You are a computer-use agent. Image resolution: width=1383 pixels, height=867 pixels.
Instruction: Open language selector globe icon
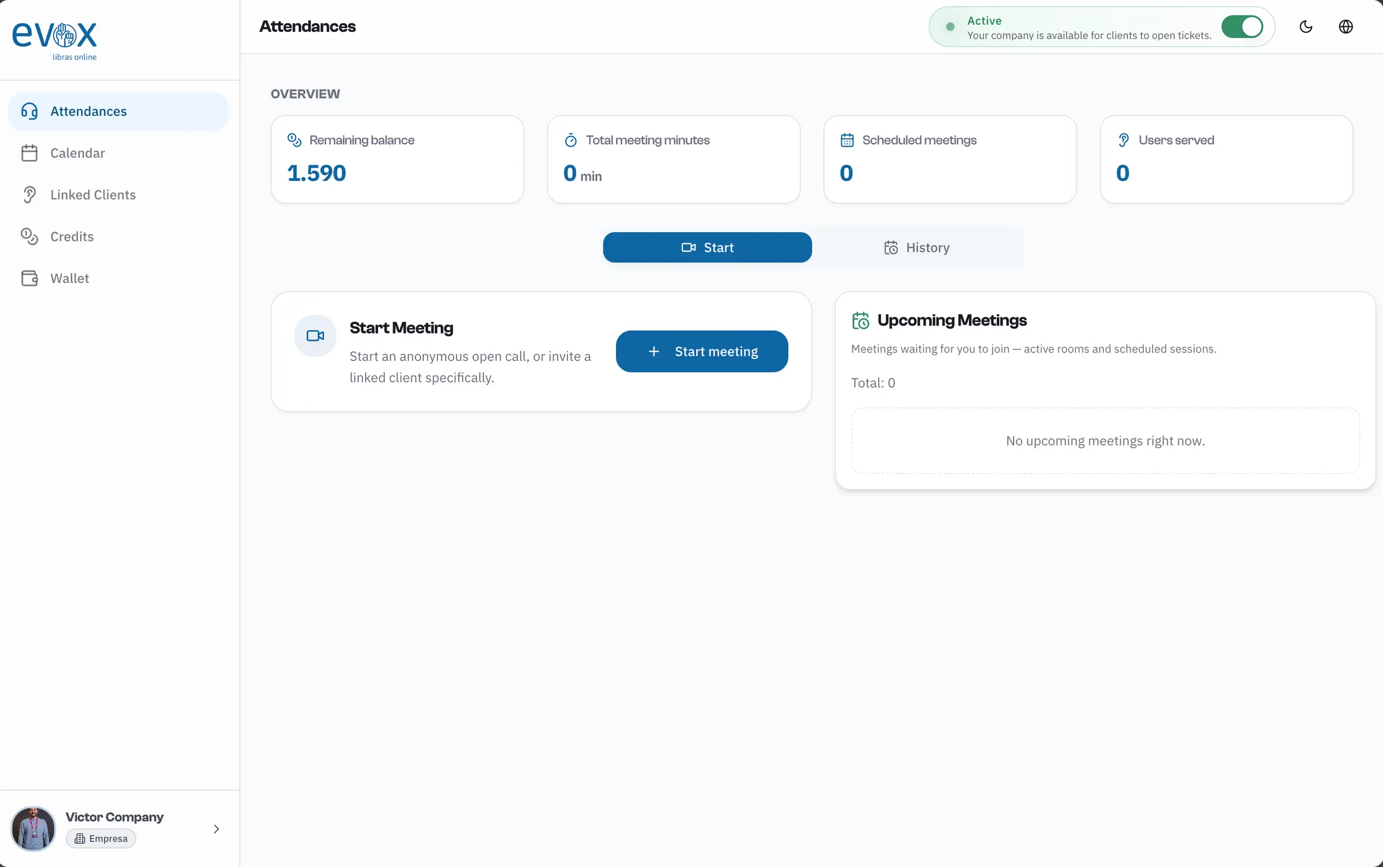point(1346,26)
